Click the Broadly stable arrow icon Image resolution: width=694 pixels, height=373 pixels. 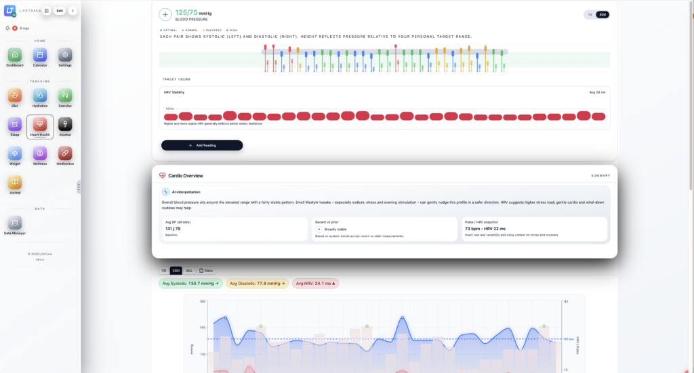319,229
